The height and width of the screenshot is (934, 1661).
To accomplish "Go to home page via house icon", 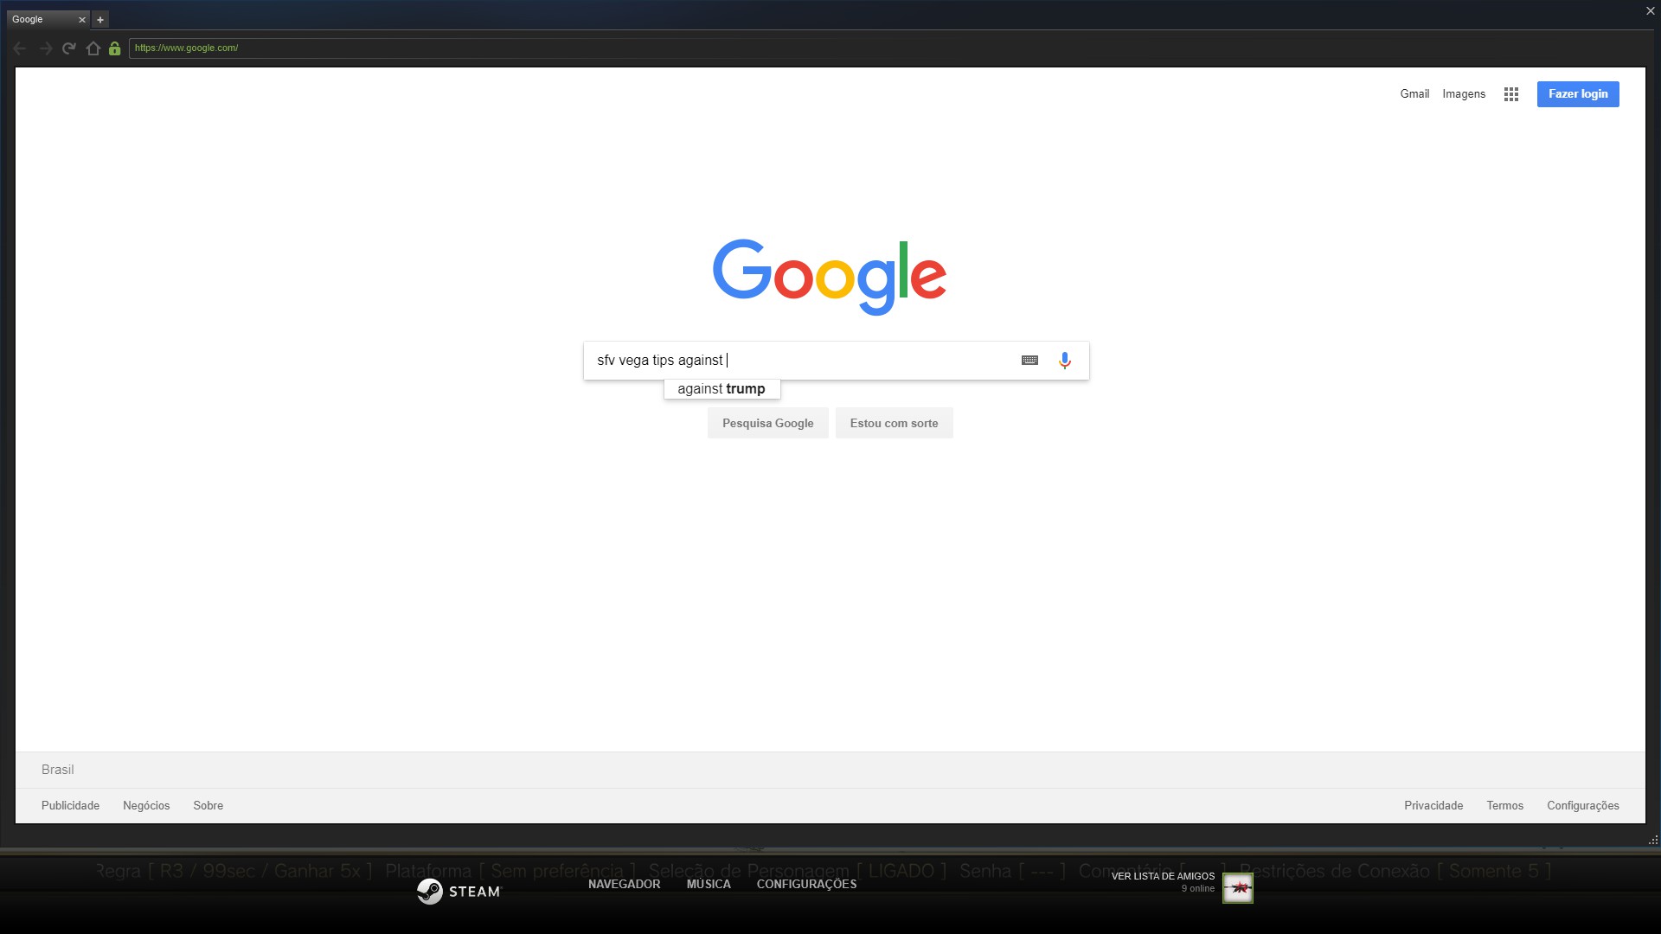I will [x=93, y=48].
